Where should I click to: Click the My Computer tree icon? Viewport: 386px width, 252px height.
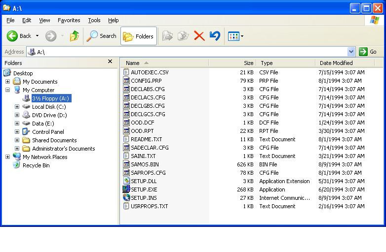pos(17,90)
